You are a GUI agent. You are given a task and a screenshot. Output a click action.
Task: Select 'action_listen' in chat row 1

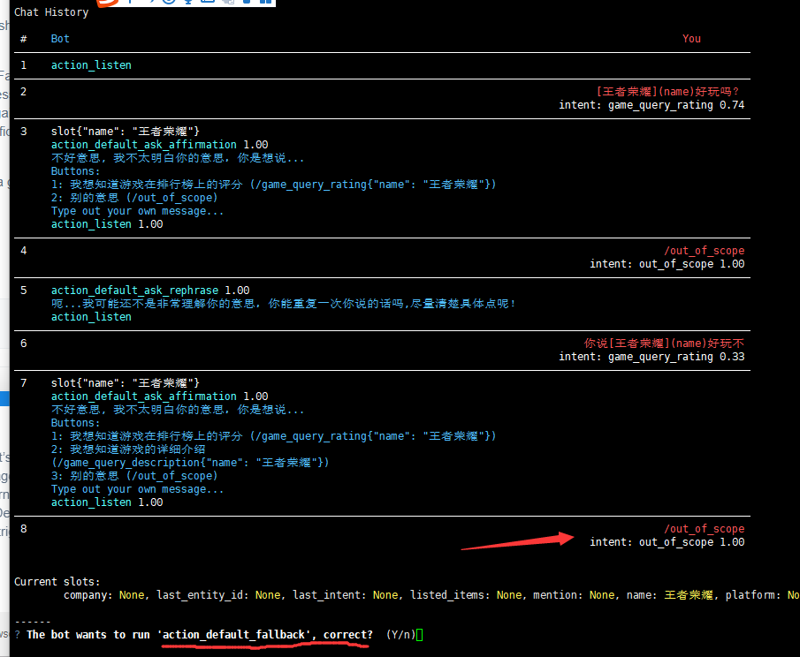[91, 65]
